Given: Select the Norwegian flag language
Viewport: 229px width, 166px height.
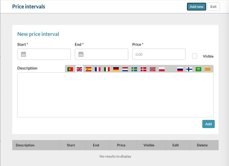Looking at the screenshot, I should [153, 69].
